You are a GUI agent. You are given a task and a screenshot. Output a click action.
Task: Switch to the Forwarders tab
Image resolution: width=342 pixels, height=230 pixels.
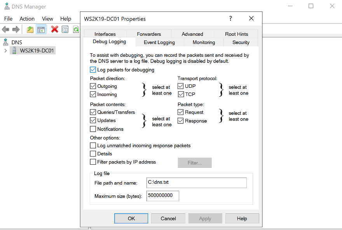pyautogui.click(x=149, y=34)
